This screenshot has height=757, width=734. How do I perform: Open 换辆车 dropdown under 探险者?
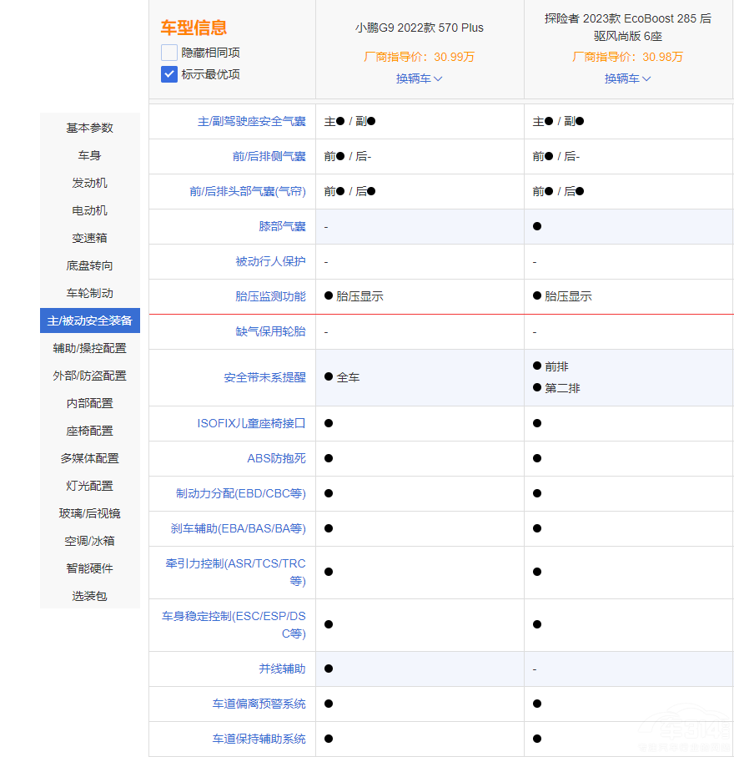(627, 78)
